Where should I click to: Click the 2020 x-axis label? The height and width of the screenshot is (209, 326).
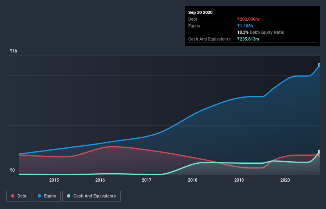(285, 180)
